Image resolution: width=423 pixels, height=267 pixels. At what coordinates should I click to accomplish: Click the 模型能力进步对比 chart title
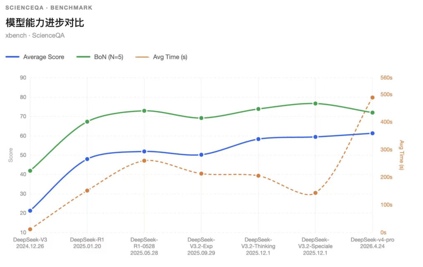pyautogui.click(x=45, y=22)
